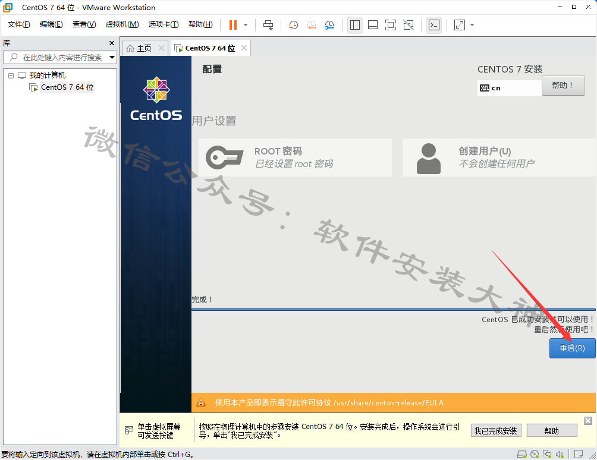This screenshot has width=597, height=460.
Task: Close the 主页 tab
Action: point(161,48)
